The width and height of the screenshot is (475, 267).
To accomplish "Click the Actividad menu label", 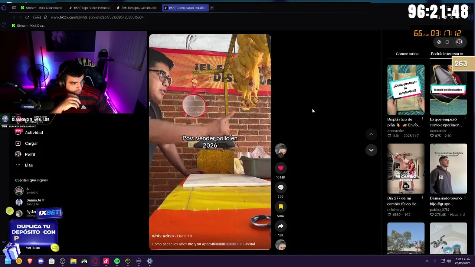I will 34,132.
